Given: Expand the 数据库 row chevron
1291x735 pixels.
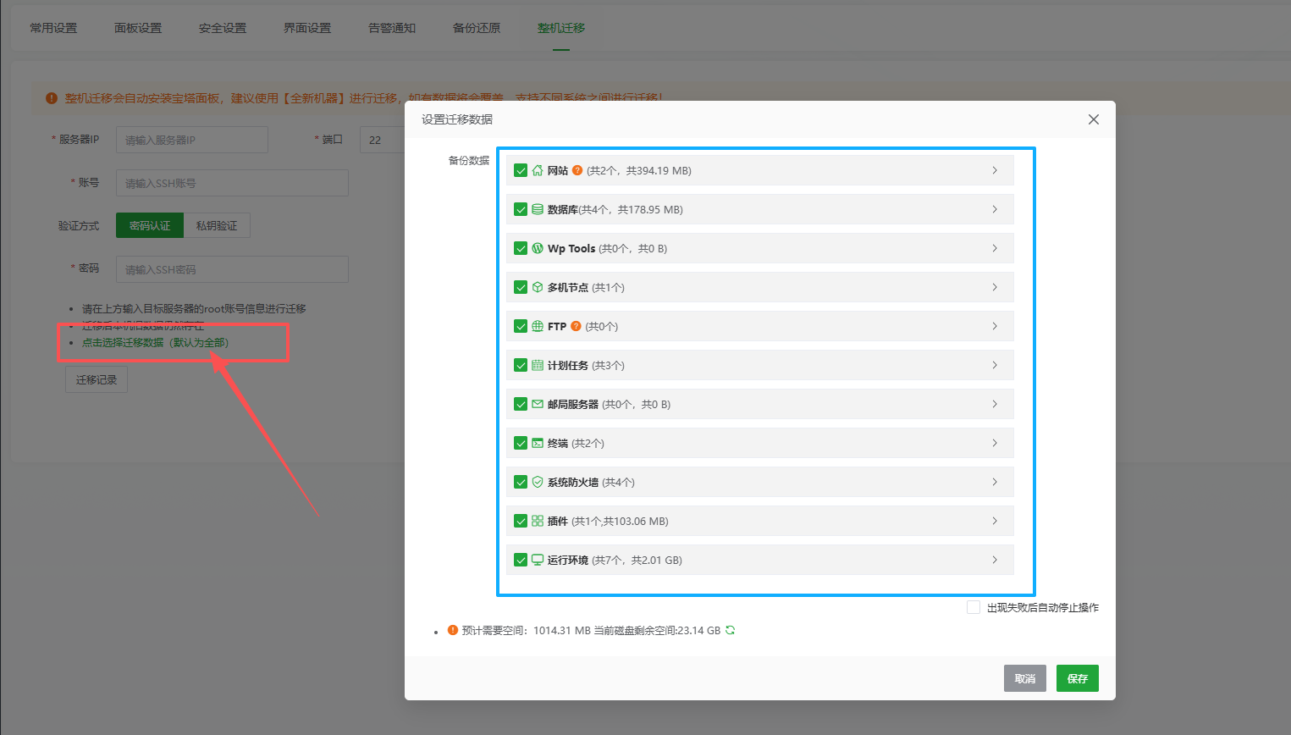Looking at the screenshot, I should click(x=995, y=209).
